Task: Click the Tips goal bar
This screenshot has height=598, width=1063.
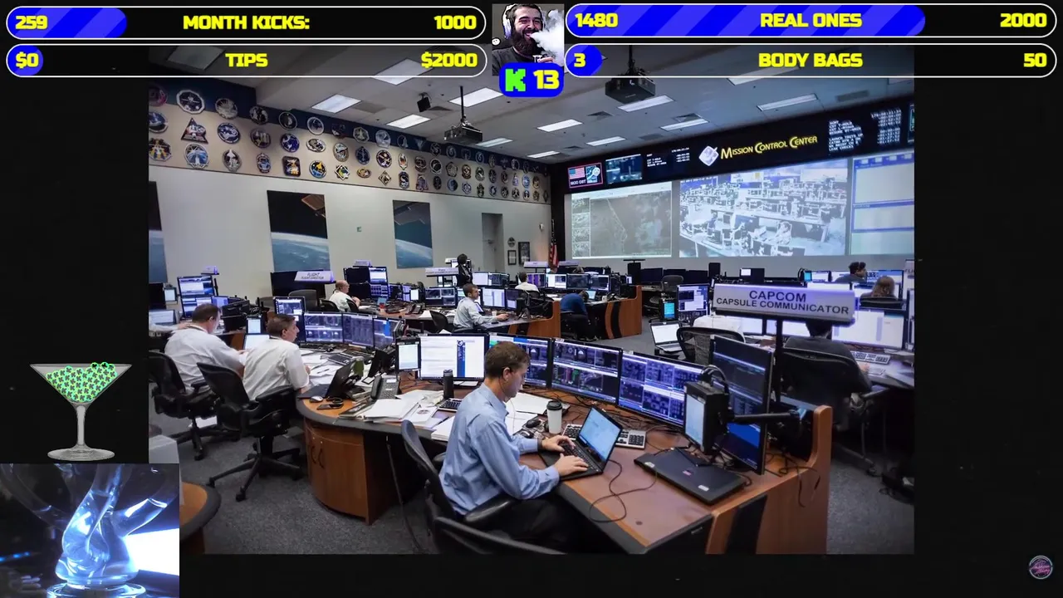Action: [246, 60]
